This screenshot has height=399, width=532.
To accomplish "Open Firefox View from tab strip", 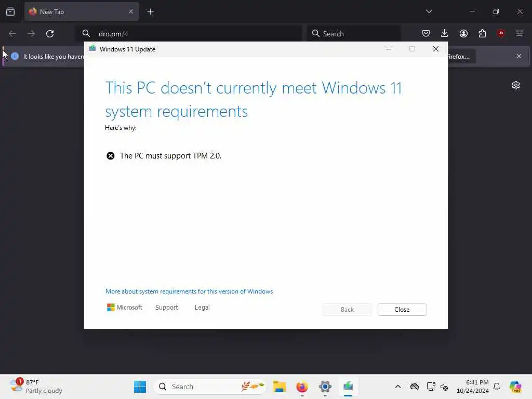I will coord(10,11).
